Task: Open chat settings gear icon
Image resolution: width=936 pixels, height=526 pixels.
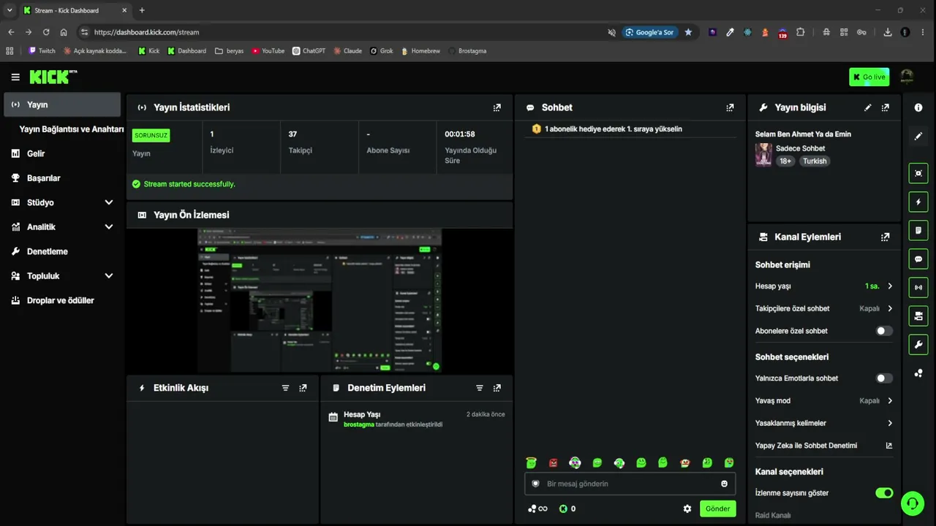Action: pos(687,508)
